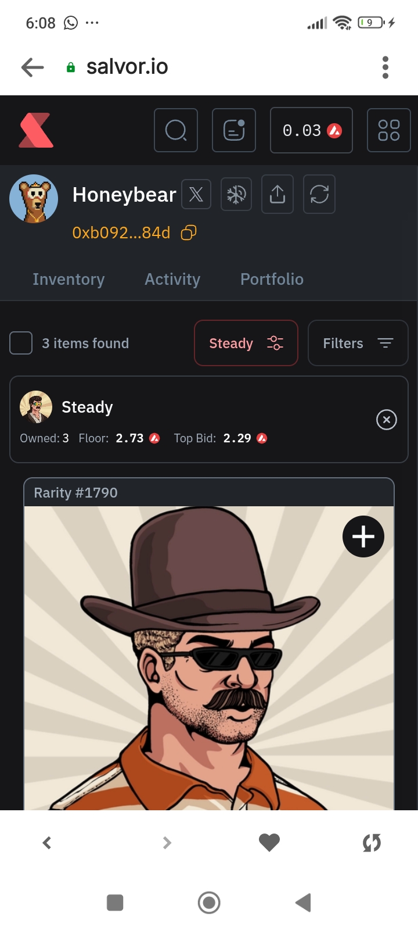Image resolution: width=418 pixels, height=930 pixels.
Task: Open the apps grid menu icon
Action: click(389, 130)
